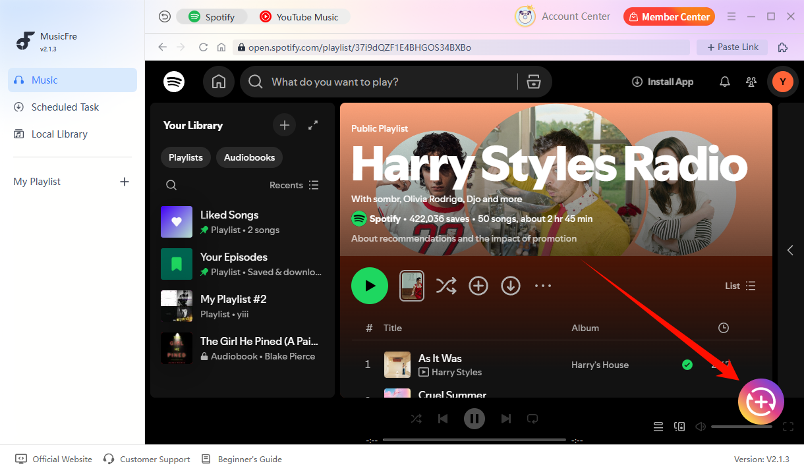The image size is (804, 474).
Task: Open the Harry's House album link
Action: [600, 365]
